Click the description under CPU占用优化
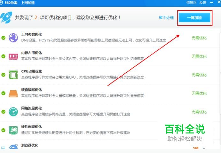The height and width of the screenshot is (153, 221). [x=83, y=77]
